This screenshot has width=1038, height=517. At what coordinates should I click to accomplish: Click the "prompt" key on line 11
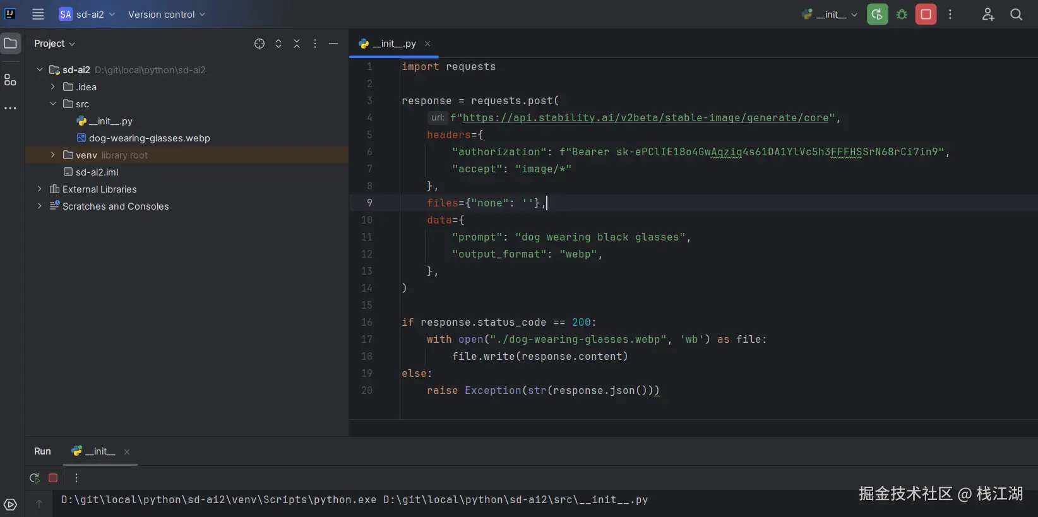pos(477,237)
